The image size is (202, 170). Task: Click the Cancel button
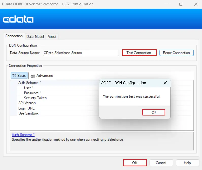point(161,163)
